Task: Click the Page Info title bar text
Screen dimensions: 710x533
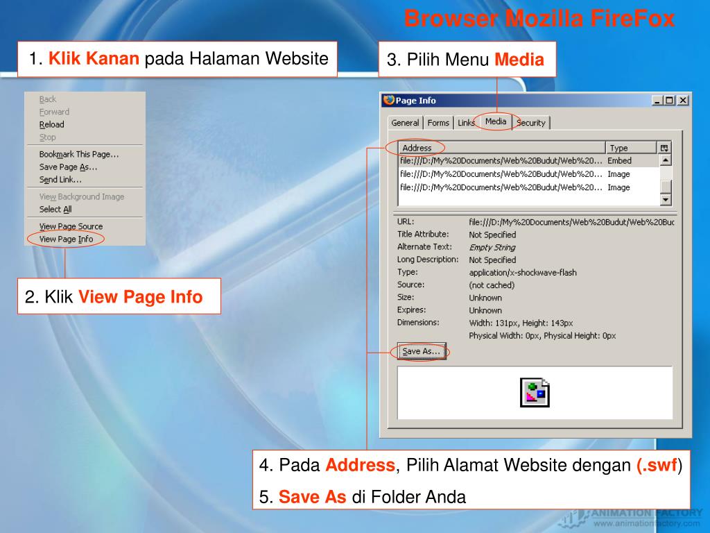Action: coord(416,101)
